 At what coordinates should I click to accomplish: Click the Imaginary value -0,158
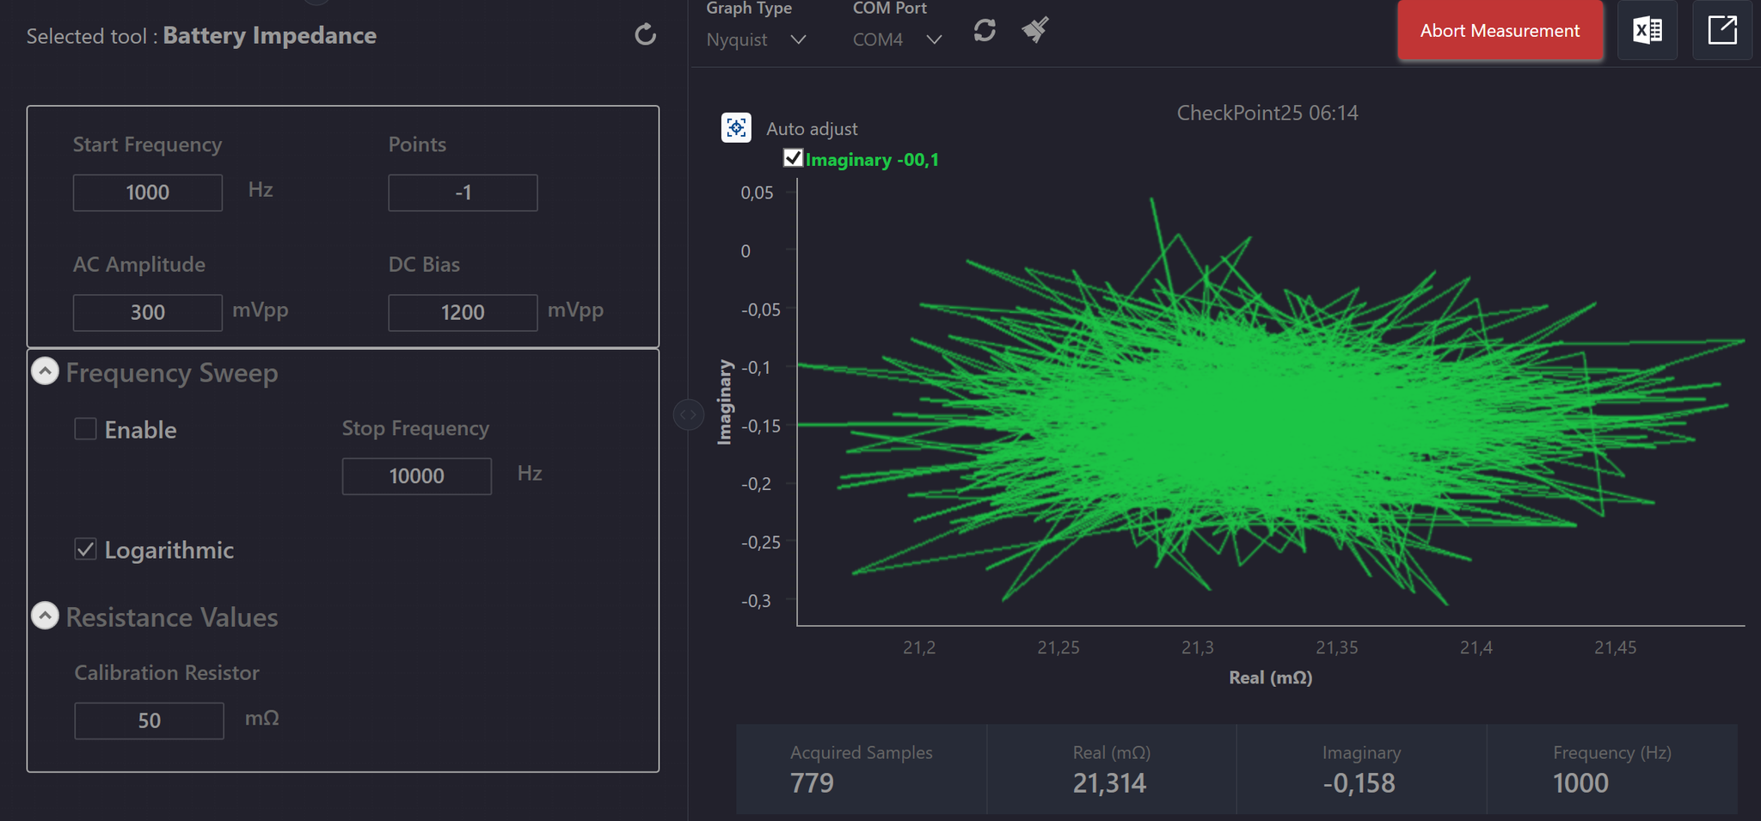[1359, 783]
